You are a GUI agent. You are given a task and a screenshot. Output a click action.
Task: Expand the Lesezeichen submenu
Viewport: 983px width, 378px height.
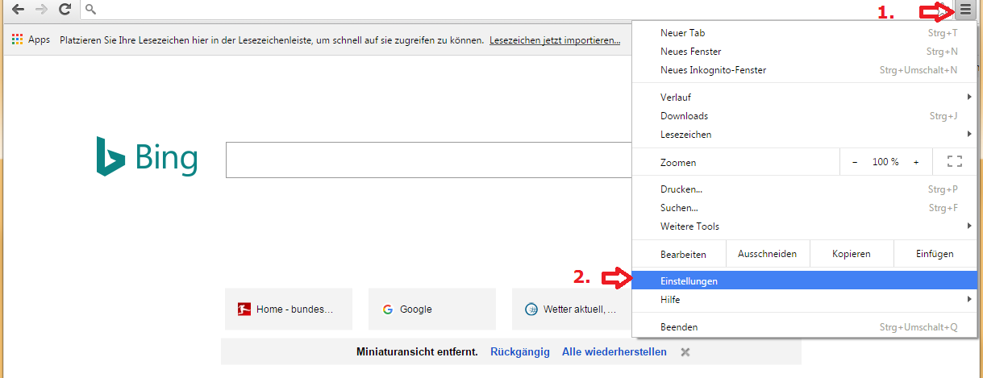click(806, 135)
